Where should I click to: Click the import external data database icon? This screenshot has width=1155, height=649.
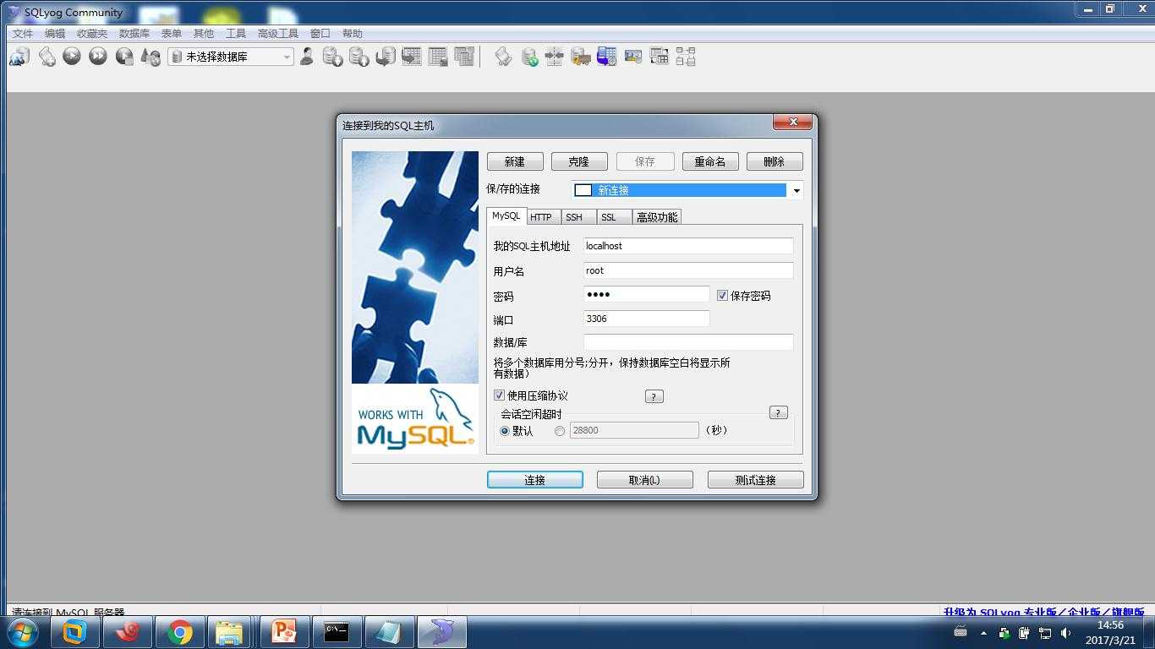(x=333, y=57)
